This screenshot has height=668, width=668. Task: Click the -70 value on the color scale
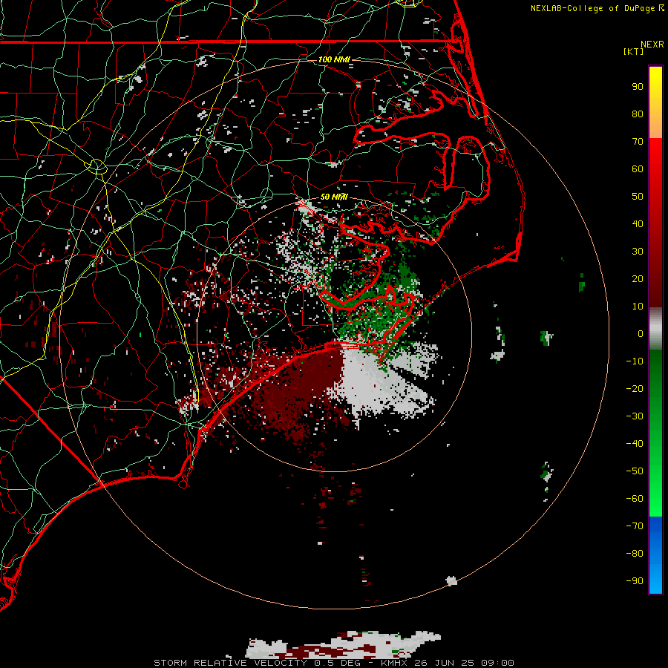point(635,526)
